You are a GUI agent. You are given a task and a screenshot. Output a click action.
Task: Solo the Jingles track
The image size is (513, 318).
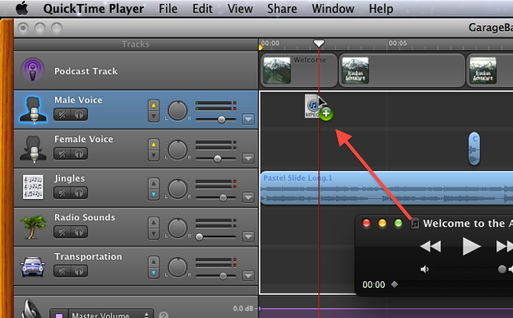79,193
